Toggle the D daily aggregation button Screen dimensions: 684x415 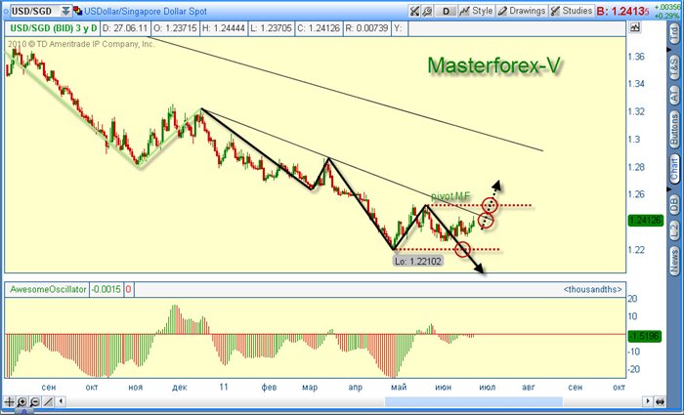tap(446, 12)
